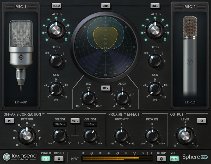Click the MIC 1 header label
The height and width of the screenshot is (164, 211).
click(21, 7)
